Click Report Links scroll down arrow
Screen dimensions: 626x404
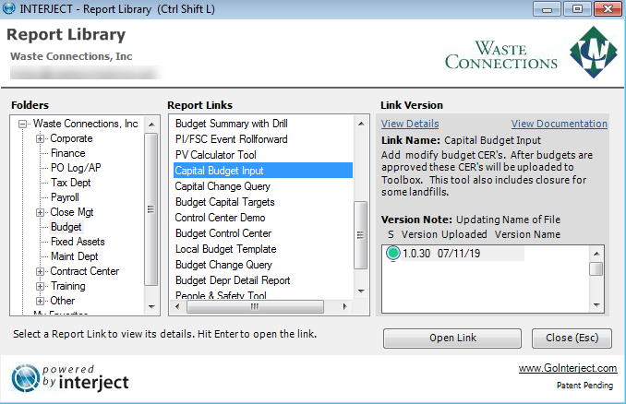[x=361, y=291]
